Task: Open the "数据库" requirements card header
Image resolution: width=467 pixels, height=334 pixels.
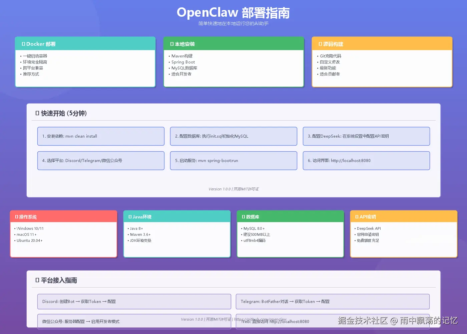Action: (x=291, y=217)
